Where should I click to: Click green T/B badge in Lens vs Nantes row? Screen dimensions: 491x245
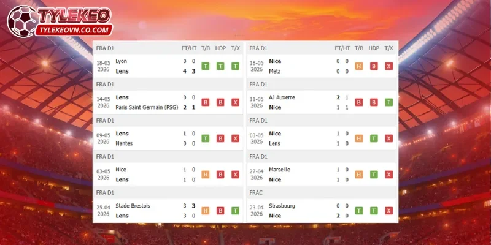coord(206,138)
